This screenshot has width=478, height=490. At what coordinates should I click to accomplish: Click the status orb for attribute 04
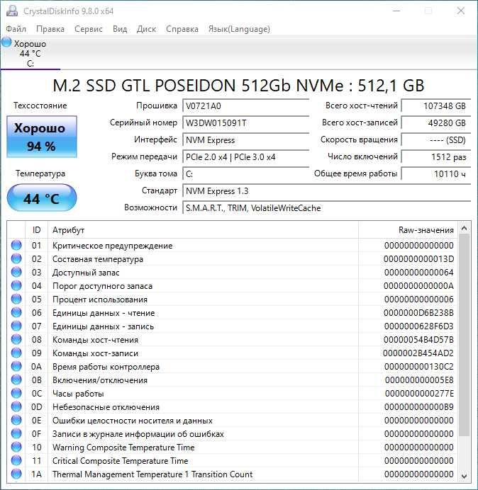16,285
